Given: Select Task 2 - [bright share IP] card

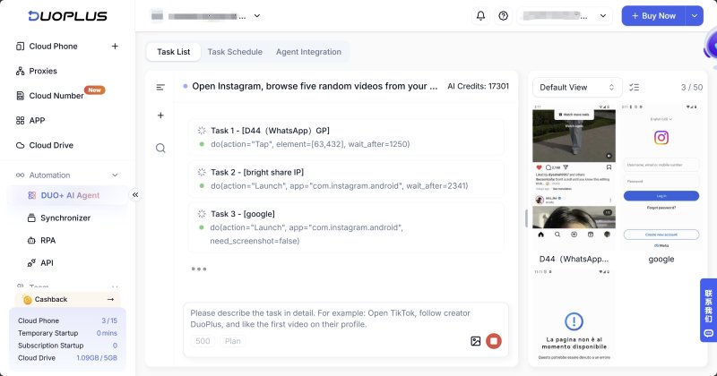Looking at the screenshot, I should click(346, 179).
